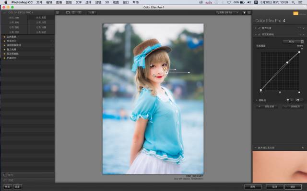Click the loupe preview thumbnail

tap(280, 167)
